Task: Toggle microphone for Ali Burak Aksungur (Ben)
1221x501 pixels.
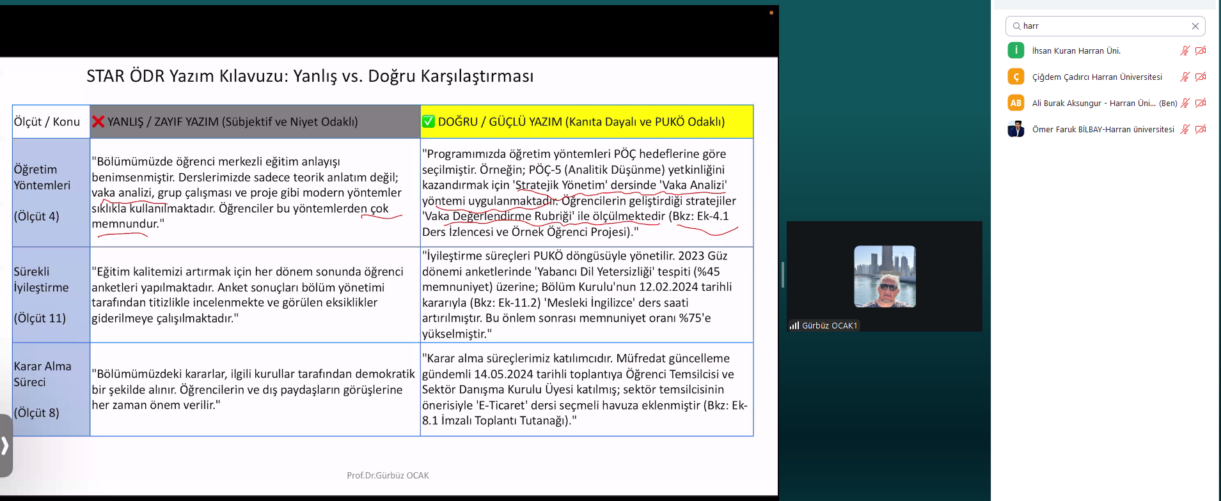Action: point(1185,103)
